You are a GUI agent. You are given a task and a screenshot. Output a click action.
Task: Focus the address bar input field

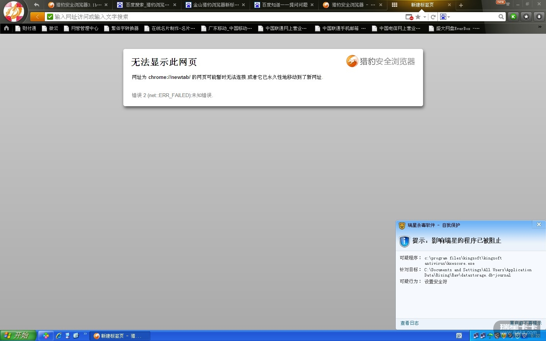pos(228,17)
